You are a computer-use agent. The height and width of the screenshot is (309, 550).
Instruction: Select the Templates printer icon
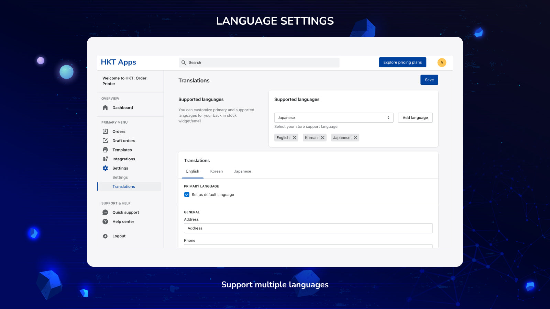click(105, 150)
